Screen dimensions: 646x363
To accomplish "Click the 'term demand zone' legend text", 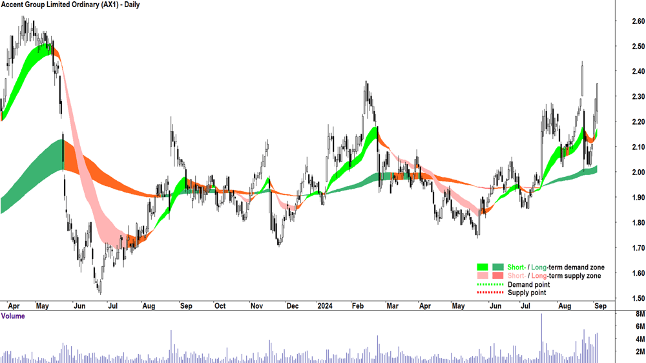I will [x=576, y=267].
